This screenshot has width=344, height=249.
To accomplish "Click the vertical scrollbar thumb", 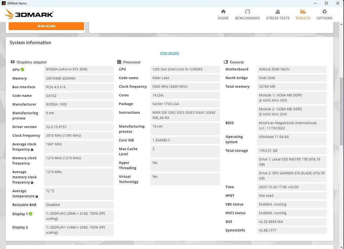I will tap(341, 111).
